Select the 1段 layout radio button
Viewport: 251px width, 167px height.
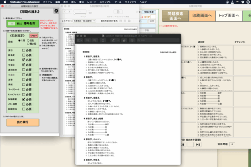19,40
